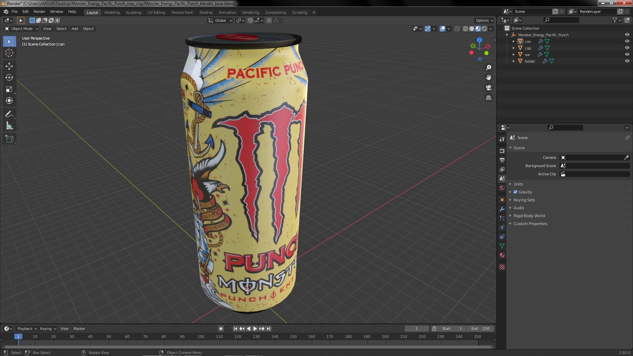Switch to the UV Editing workspace tab
633x356 pixels.
pos(156,13)
